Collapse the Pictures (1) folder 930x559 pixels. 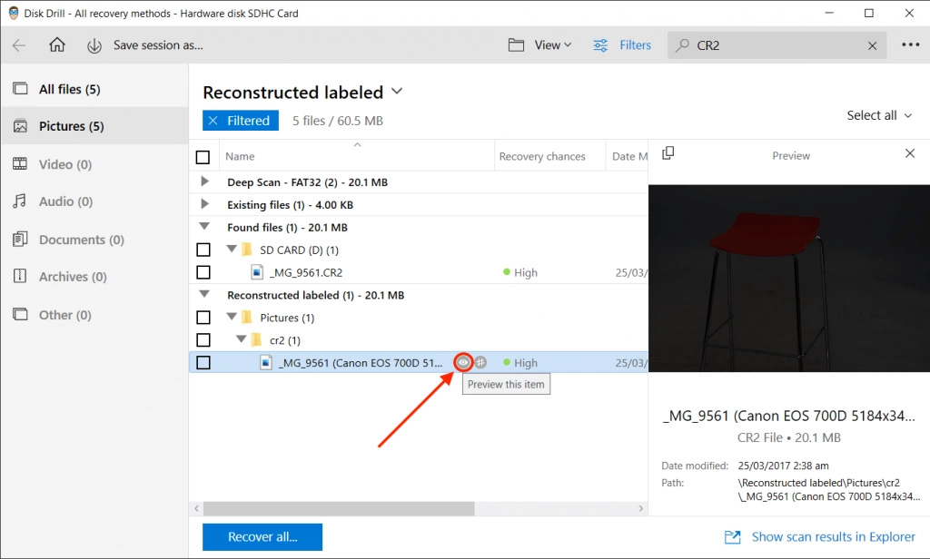[232, 317]
